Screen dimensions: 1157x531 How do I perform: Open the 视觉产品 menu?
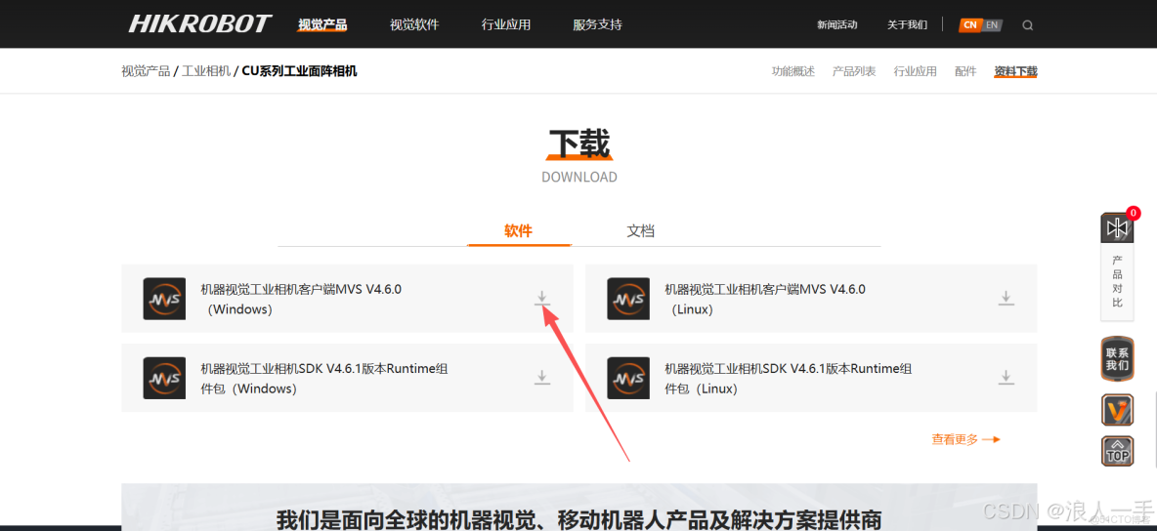[322, 25]
